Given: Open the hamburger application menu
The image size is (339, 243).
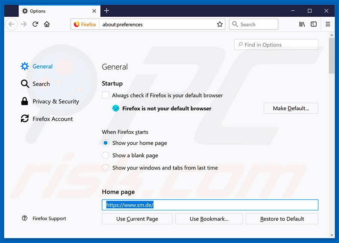Looking at the screenshot, I should 328,24.
